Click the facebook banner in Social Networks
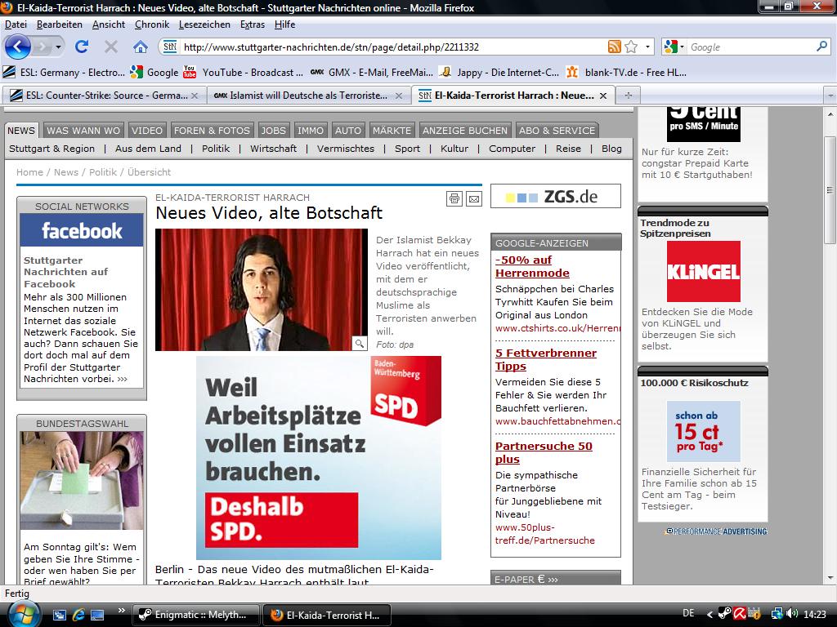Screen dimensions: 837x627 click(x=82, y=230)
